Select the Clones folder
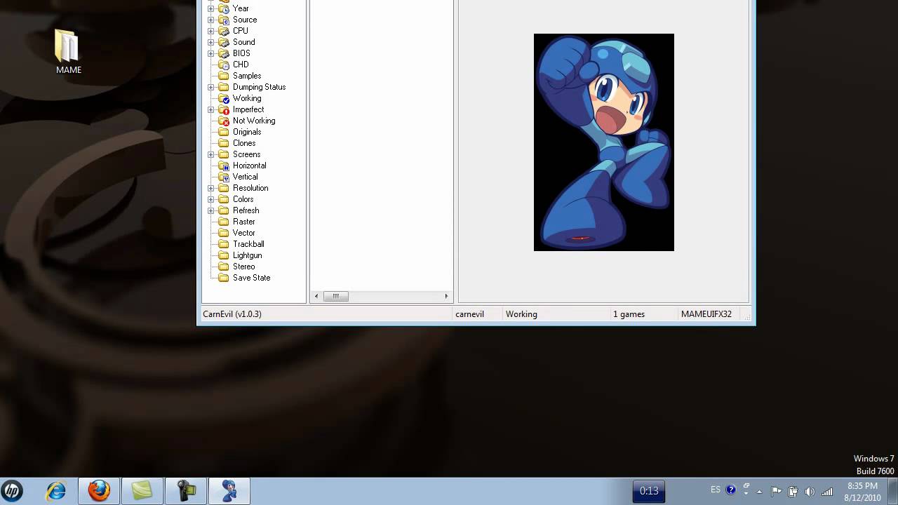The image size is (898, 505). tap(237, 143)
